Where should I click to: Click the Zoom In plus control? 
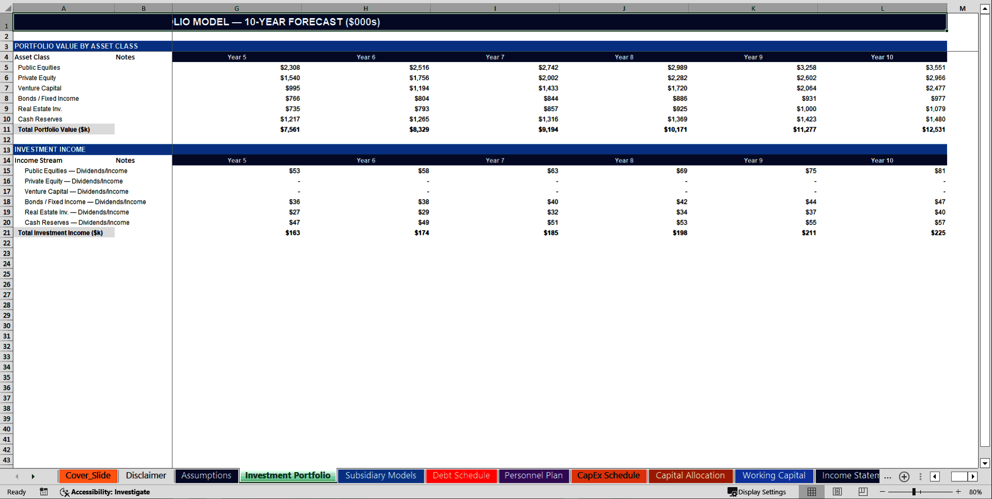coord(958,492)
